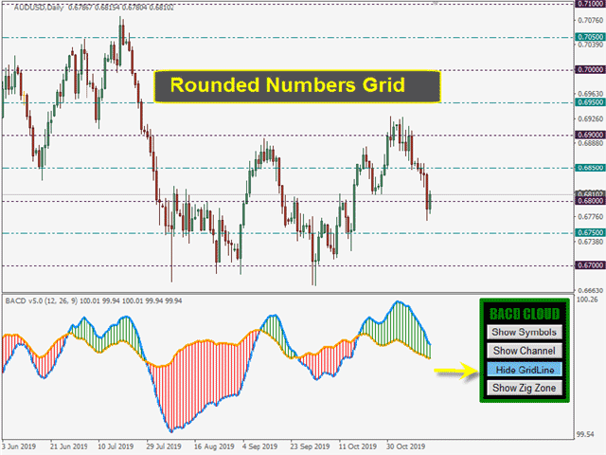Toggle the Show Zig Zone button

point(524,388)
